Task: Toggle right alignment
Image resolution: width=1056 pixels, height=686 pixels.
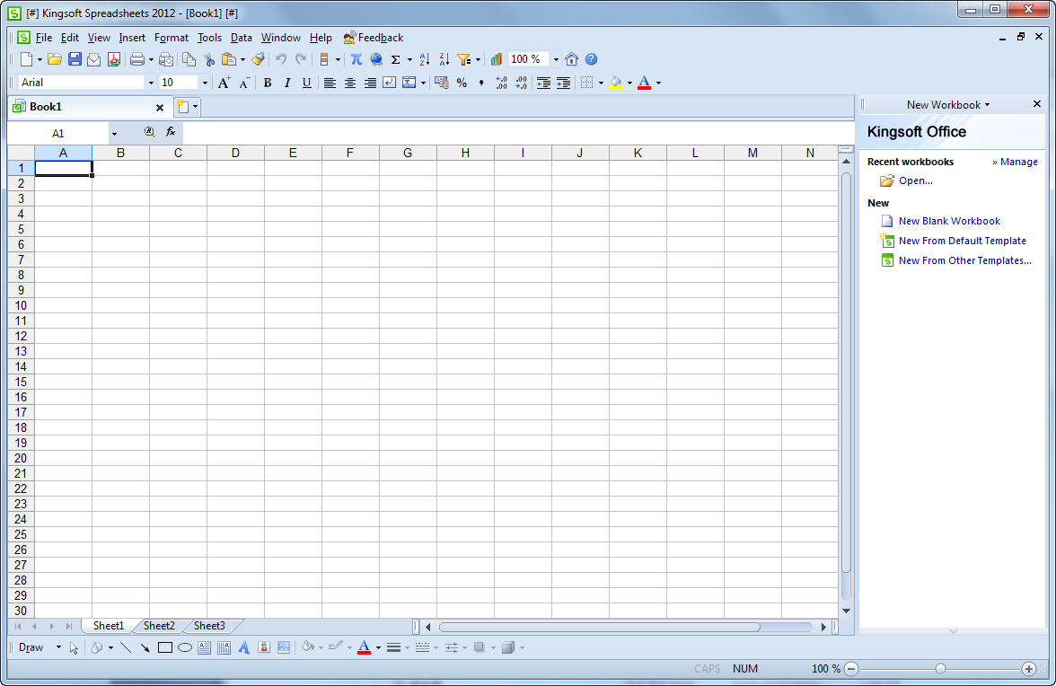Action: click(x=370, y=82)
